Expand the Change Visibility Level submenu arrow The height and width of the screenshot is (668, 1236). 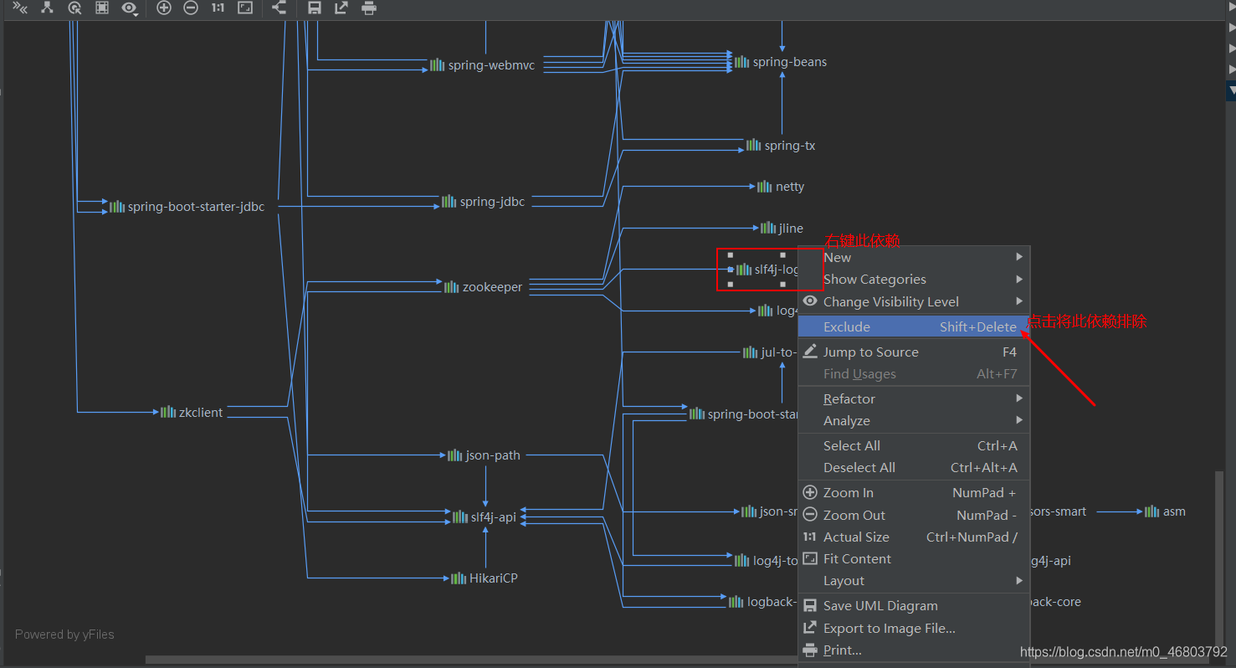(1019, 301)
